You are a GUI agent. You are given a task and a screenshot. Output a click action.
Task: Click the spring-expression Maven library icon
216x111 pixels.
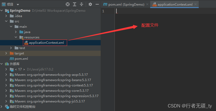coord(12,96)
